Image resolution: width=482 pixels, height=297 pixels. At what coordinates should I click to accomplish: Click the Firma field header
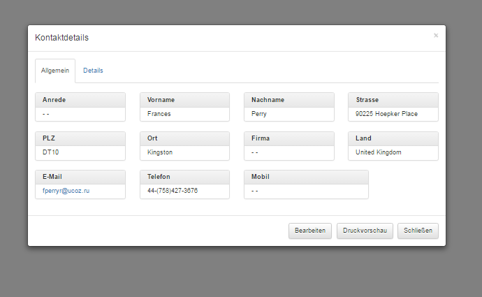coord(261,138)
